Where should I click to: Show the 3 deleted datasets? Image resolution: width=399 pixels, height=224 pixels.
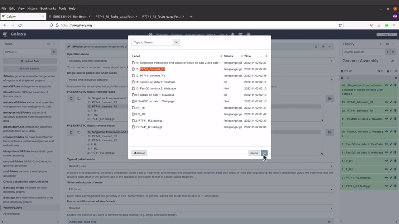[389, 71]
